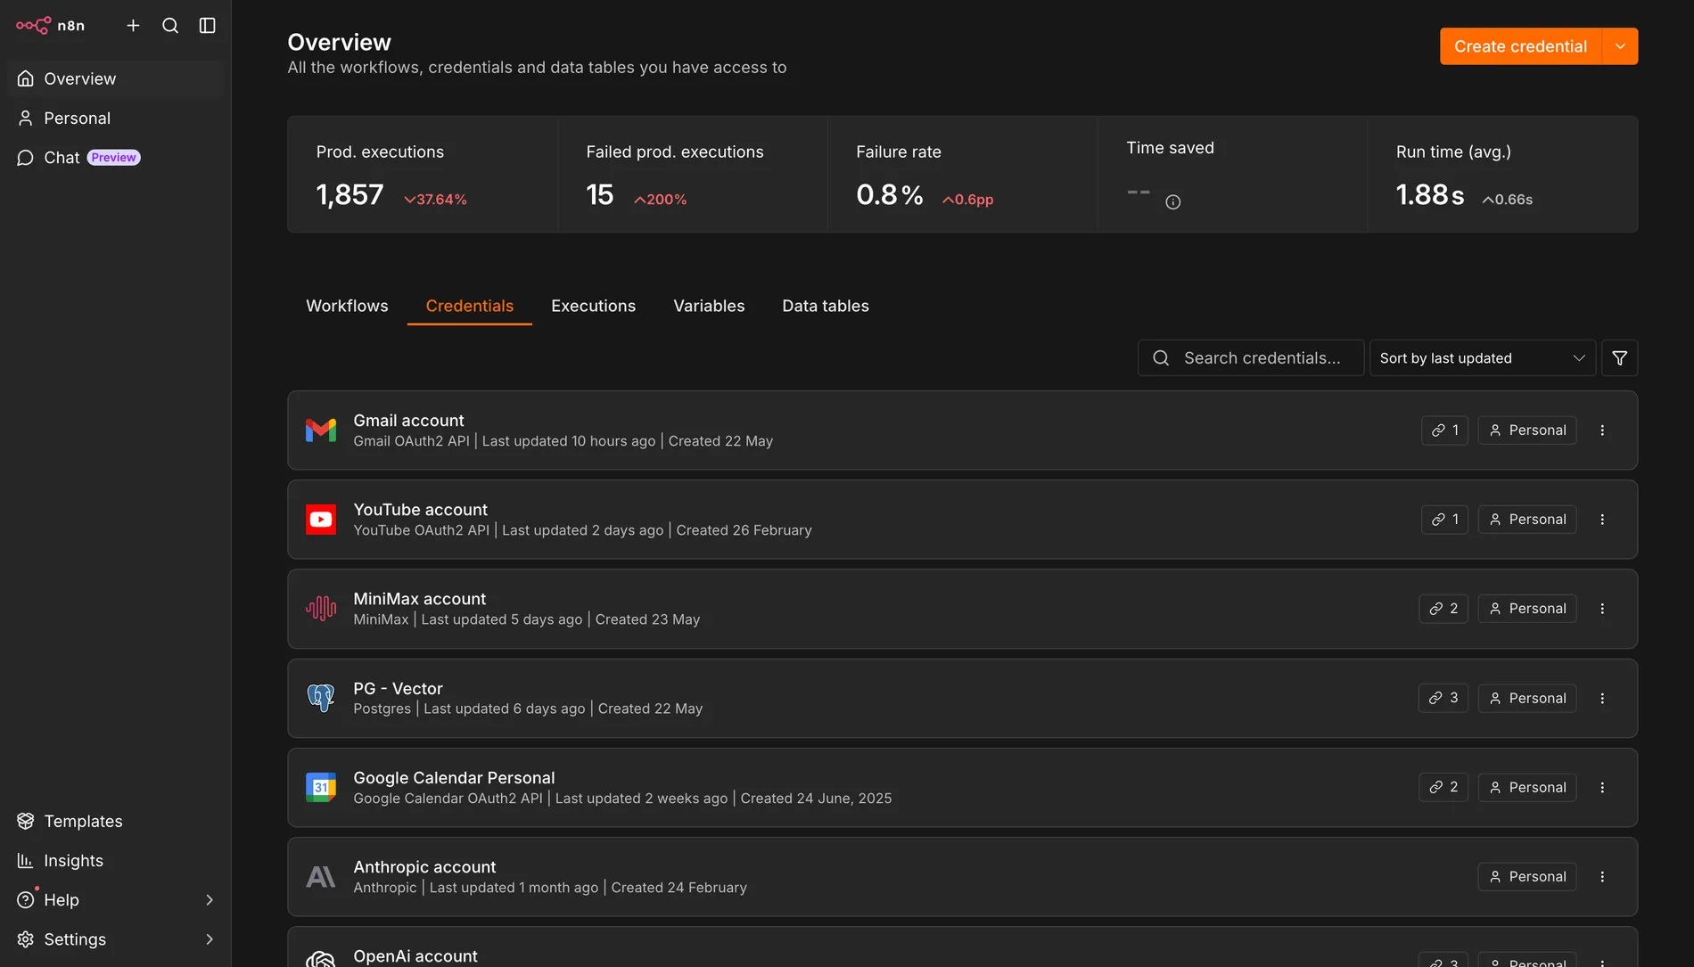Click Google Calendar Personal's linked workflows badge

(x=1444, y=788)
